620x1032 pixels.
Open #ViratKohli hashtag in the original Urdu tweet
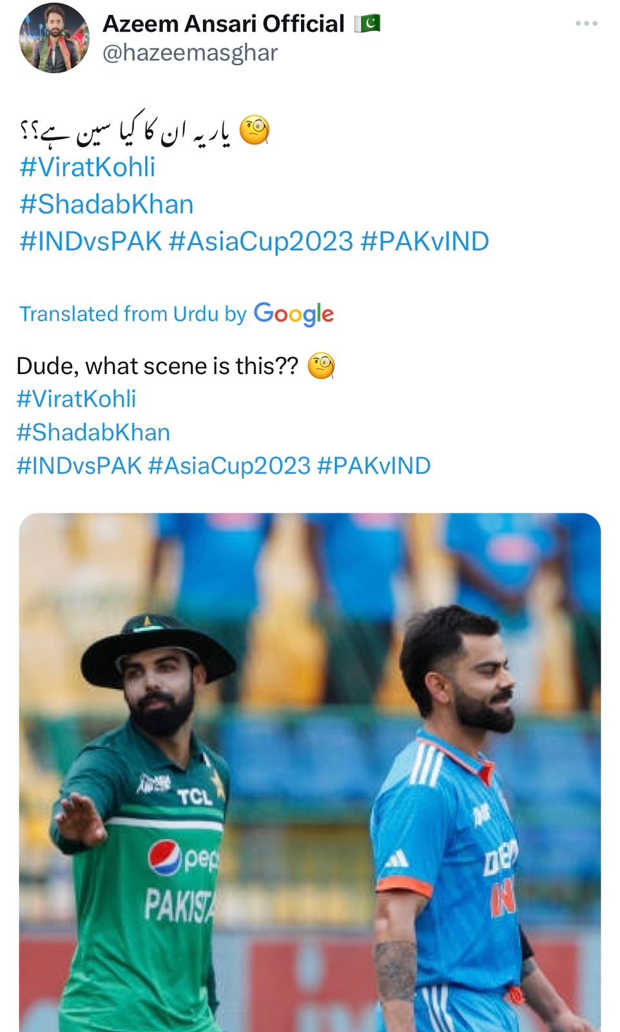point(88,167)
